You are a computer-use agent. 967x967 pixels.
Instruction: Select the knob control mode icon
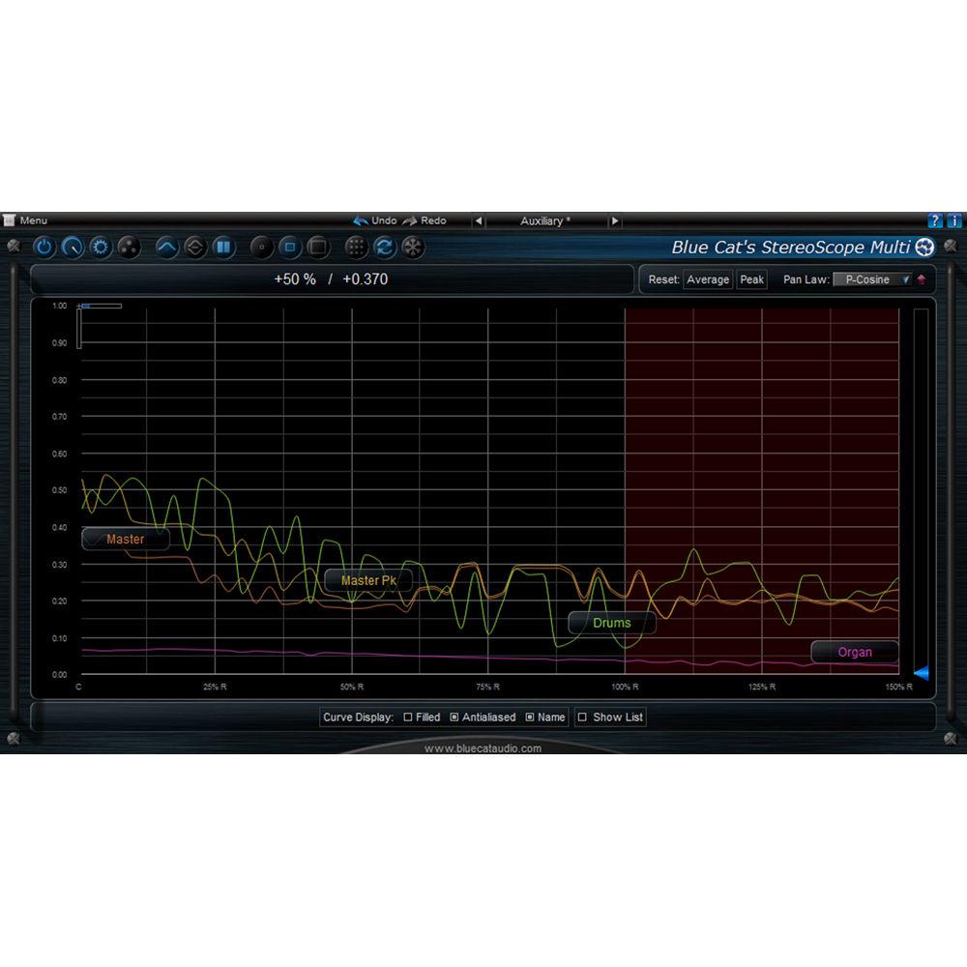[74, 248]
